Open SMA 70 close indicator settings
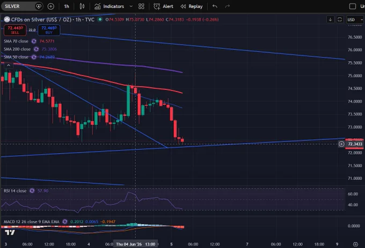Screen dimensions: 365x248 tap(16, 41)
